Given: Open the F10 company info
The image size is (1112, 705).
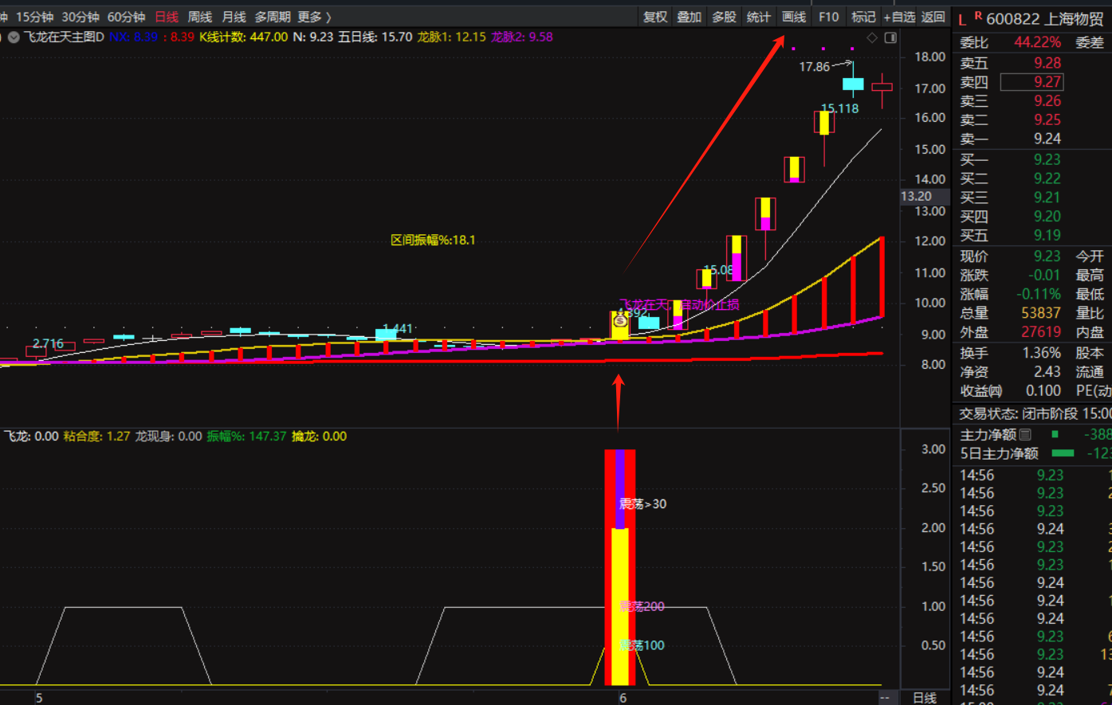Looking at the screenshot, I should [829, 17].
